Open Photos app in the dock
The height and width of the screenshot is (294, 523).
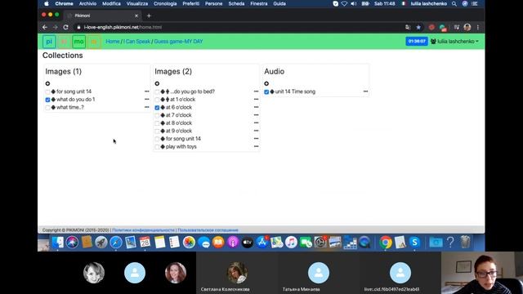click(189, 243)
